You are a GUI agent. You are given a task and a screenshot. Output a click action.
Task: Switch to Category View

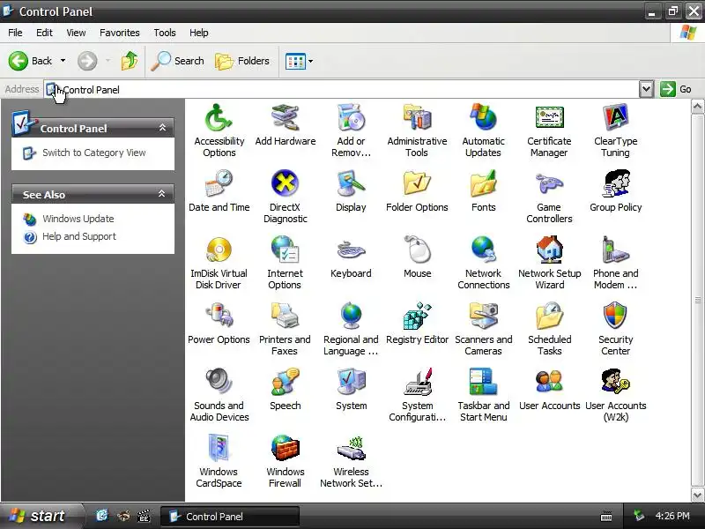click(93, 153)
